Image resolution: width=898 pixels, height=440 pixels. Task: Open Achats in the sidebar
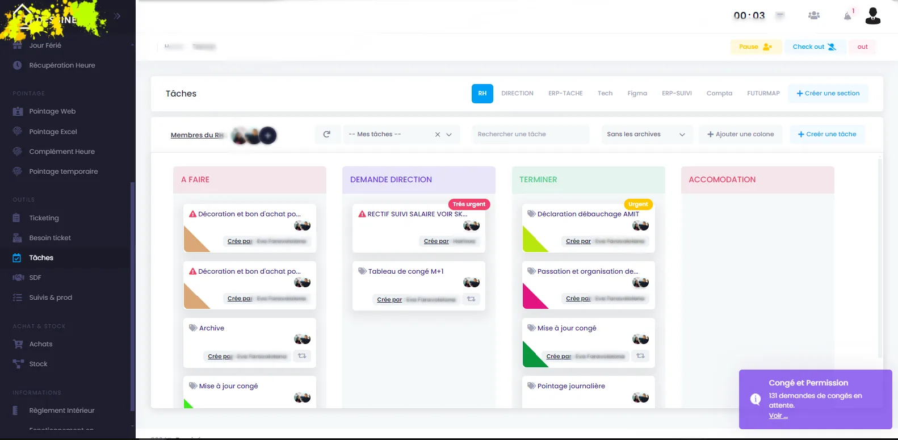41,344
